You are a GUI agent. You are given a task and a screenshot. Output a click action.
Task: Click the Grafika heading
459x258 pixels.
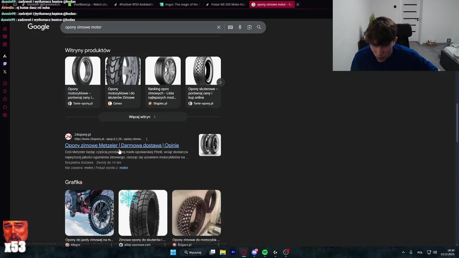point(74,182)
